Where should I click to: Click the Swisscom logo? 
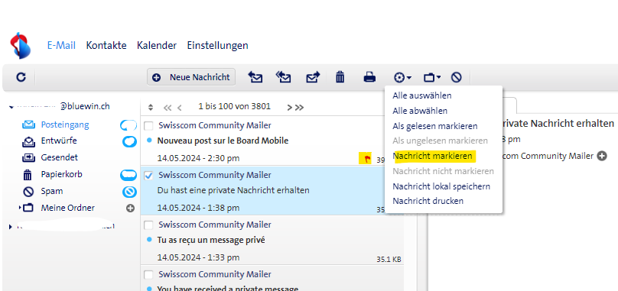tap(20, 46)
